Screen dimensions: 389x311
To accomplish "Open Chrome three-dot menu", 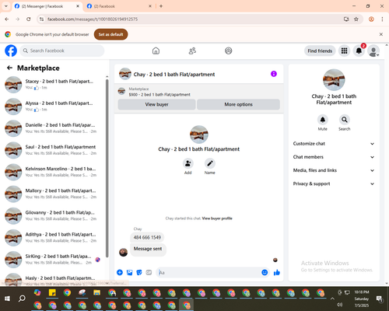I will pos(382,19).
